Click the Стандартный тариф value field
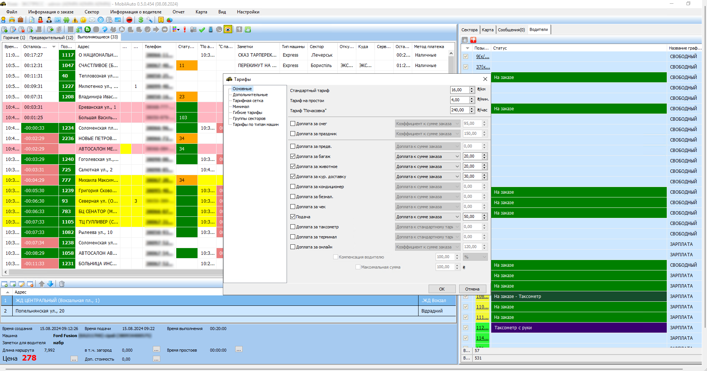The height and width of the screenshot is (371, 707). (x=459, y=90)
